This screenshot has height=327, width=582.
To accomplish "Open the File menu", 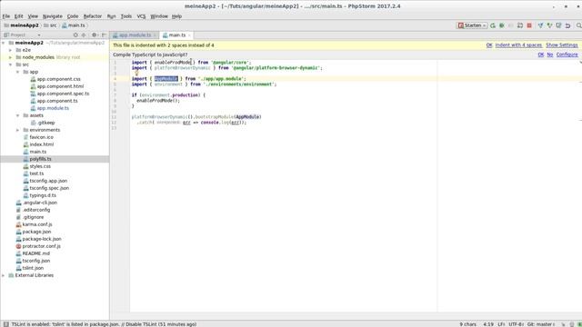I will (x=6, y=16).
